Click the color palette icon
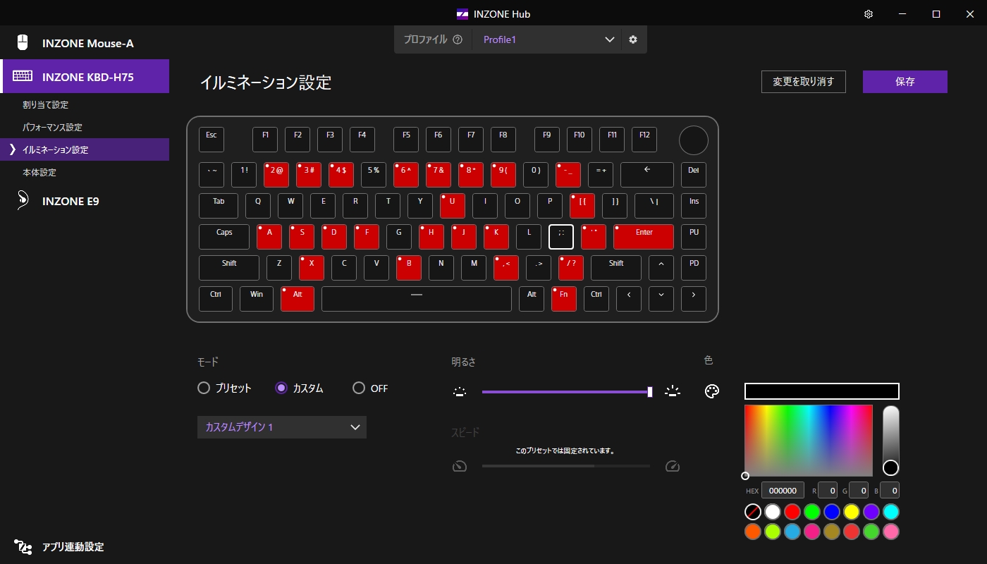 [x=712, y=391]
